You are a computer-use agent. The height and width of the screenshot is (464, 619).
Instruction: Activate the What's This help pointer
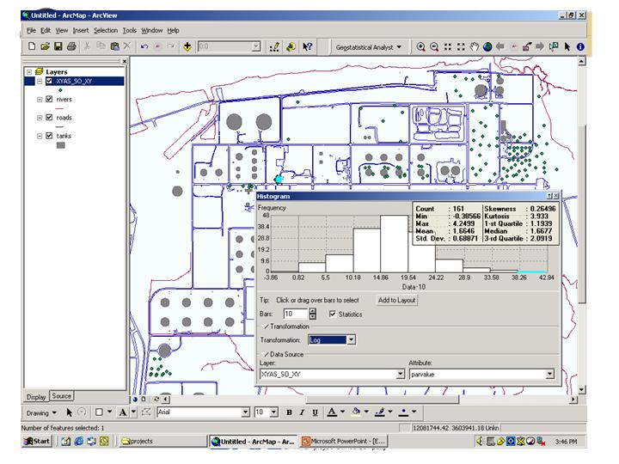coord(308,46)
